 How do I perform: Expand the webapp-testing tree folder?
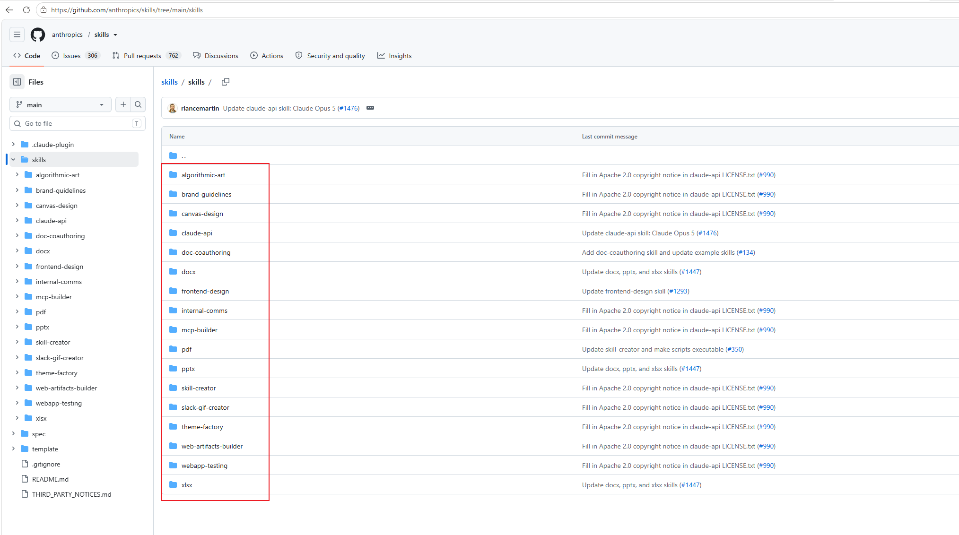pyautogui.click(x=17, y=403)
